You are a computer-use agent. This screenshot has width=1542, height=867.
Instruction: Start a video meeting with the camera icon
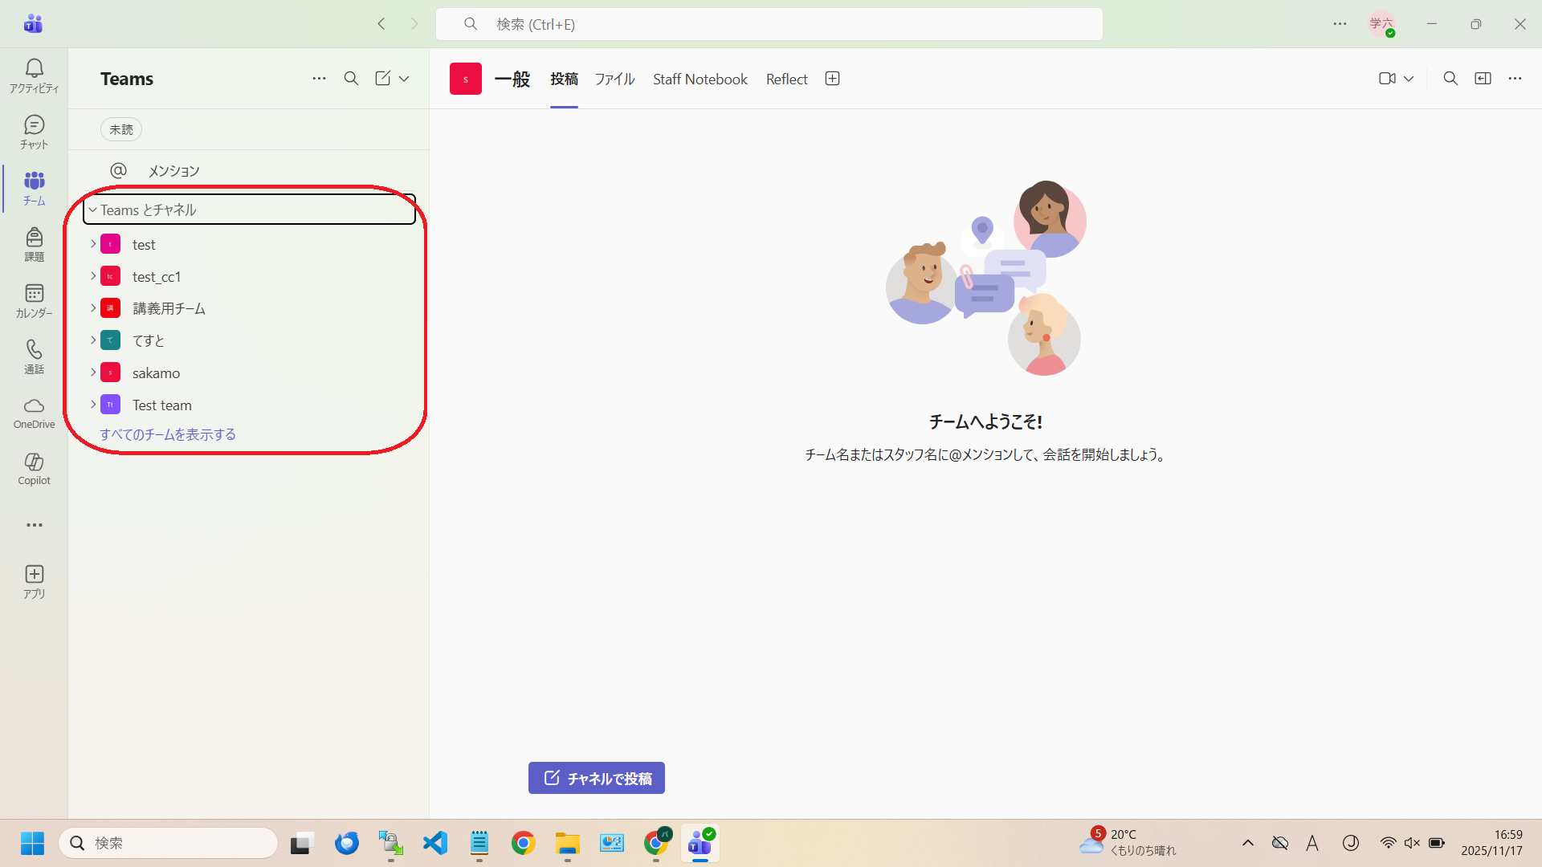coord(1387,79)
